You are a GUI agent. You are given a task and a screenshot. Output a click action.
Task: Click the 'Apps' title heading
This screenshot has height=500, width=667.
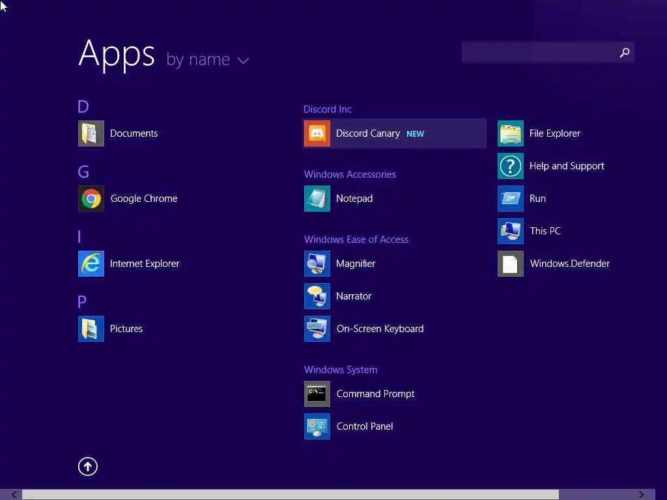click(x=117, y=55)
